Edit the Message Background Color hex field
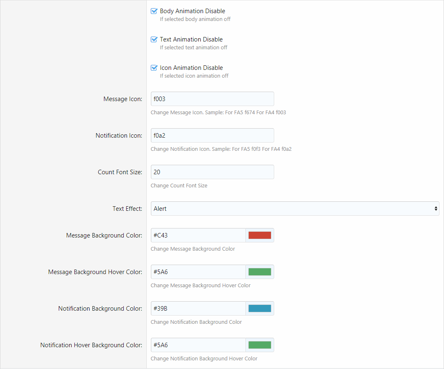The height and width of the screenshot is (369, 444). [x=198, y=235]
